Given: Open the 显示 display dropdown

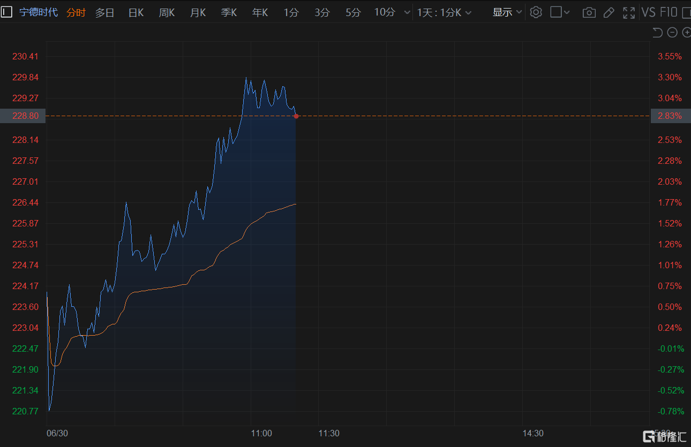Looking at the screenshot, I should 508,12.
